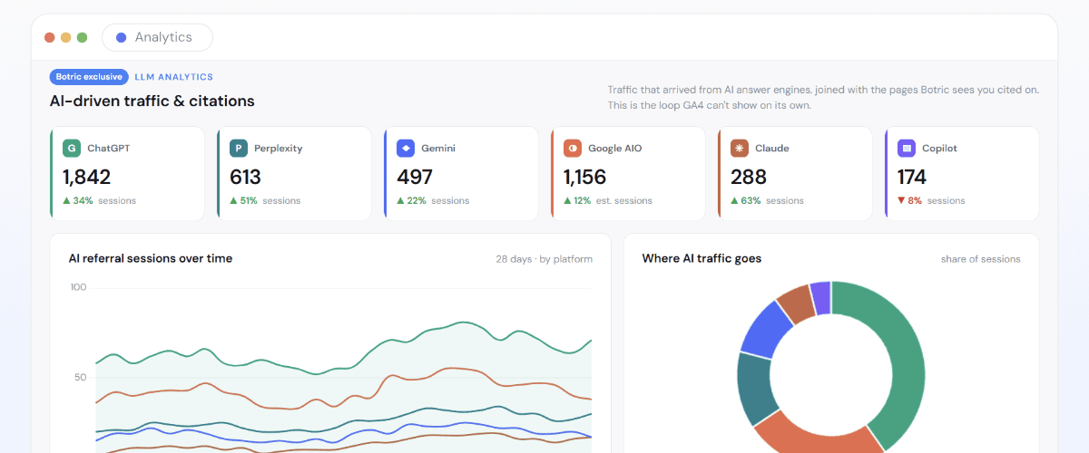This screenshot has height=453, width=1089.
Task: Click the est. sessions label under Google AIO
Action: 624,201
